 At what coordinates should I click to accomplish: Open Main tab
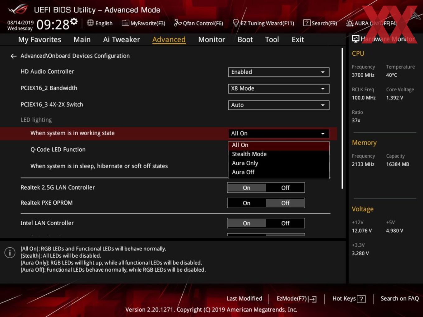(82, 39)
